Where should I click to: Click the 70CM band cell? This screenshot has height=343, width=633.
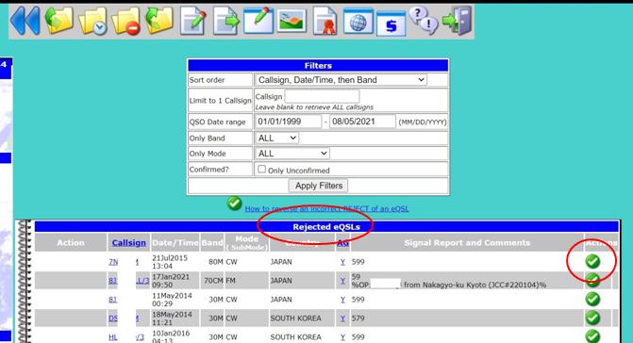pos(213,281)
